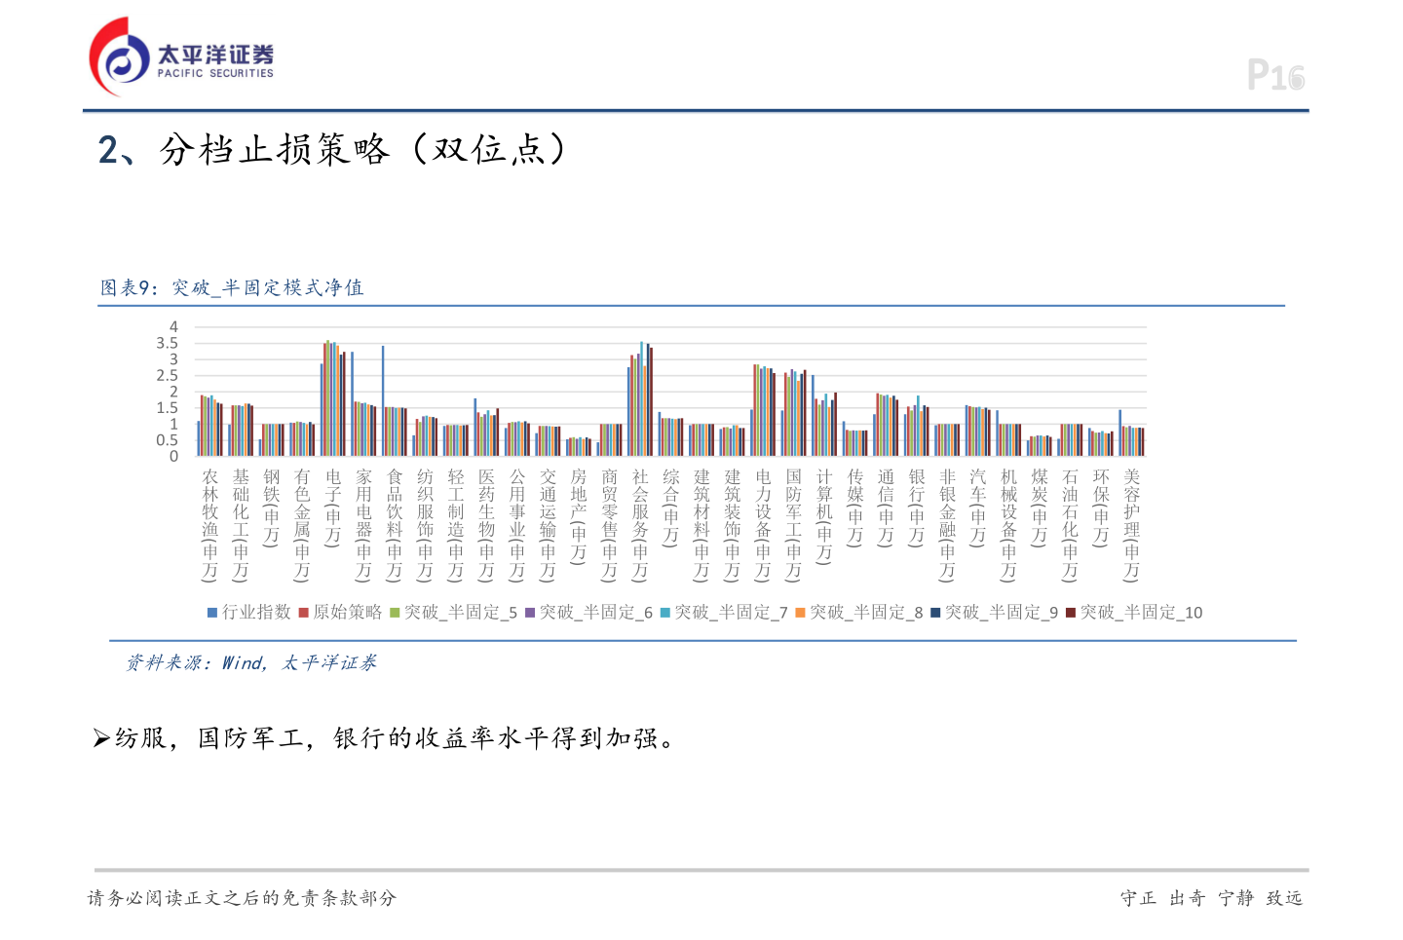This screenshot has height=940, width=1403.
Task: Click the 资料来源: Wind, 太平洋证券 source link
Action: coord(252,663)
